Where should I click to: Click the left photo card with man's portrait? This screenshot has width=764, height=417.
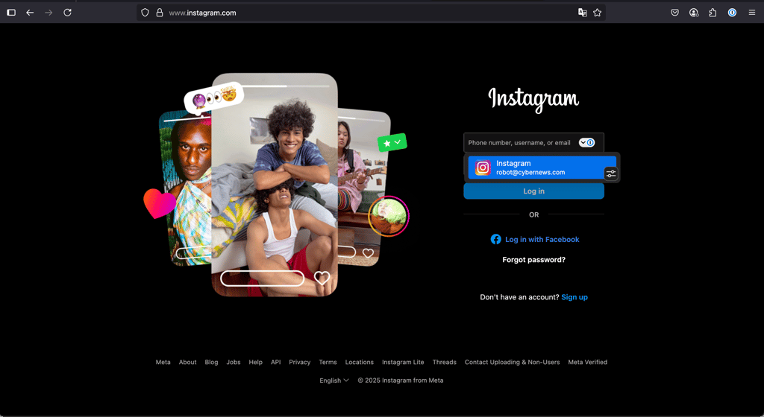tap(185, 190)
